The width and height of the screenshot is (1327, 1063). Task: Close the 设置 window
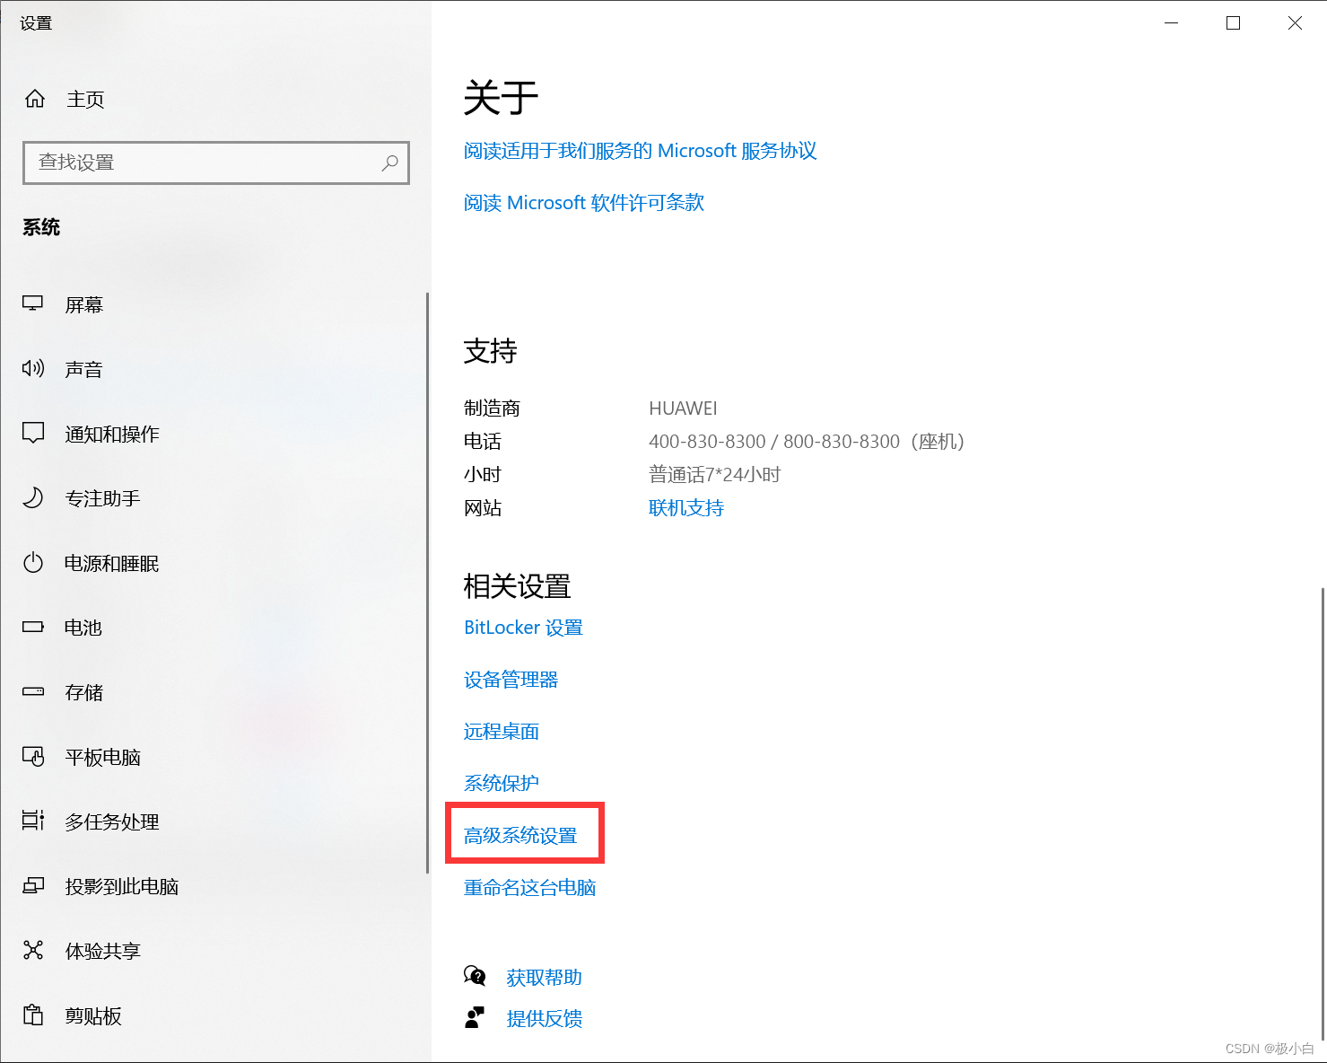pyautogui.click(x=1295, y=22)
